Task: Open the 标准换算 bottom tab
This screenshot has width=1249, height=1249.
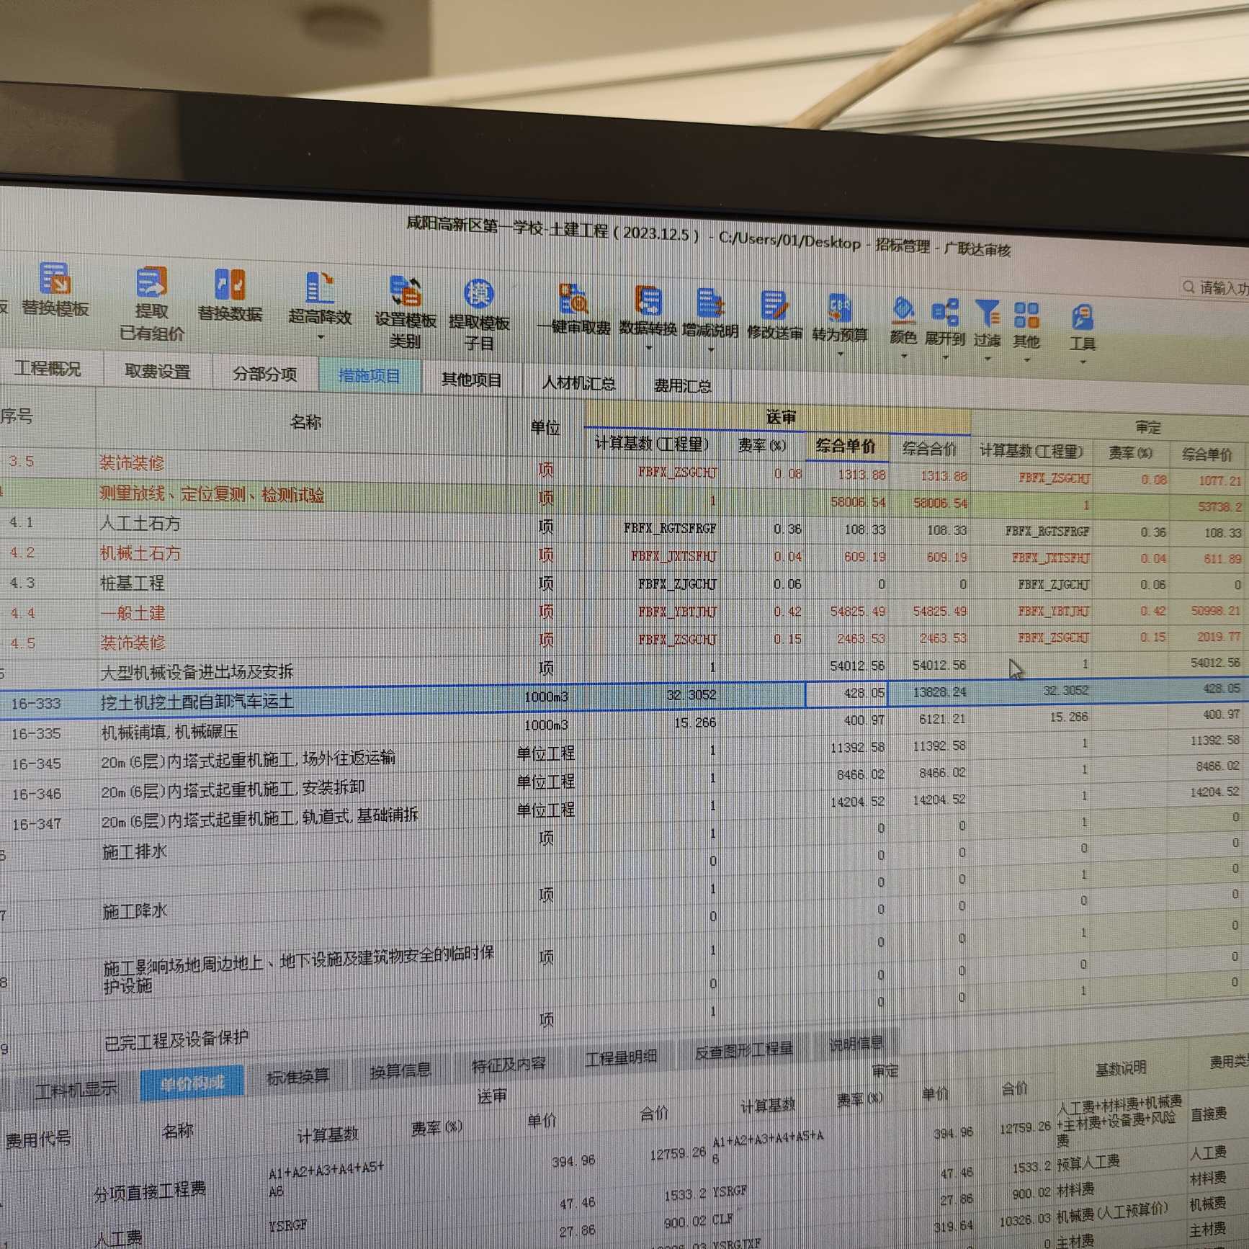Action: 298,1076
